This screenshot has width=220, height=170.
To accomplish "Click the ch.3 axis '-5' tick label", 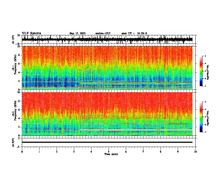I will [x=19, y=147].
